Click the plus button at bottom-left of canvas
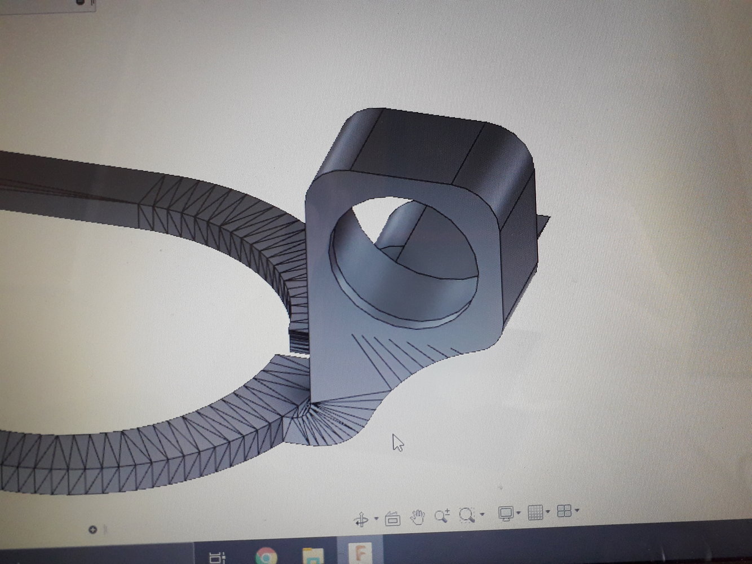 pyautogui.click(x=92, y=530)
